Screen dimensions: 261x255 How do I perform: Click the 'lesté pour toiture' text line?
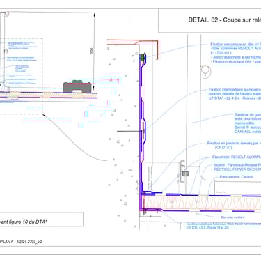point(248,118)
